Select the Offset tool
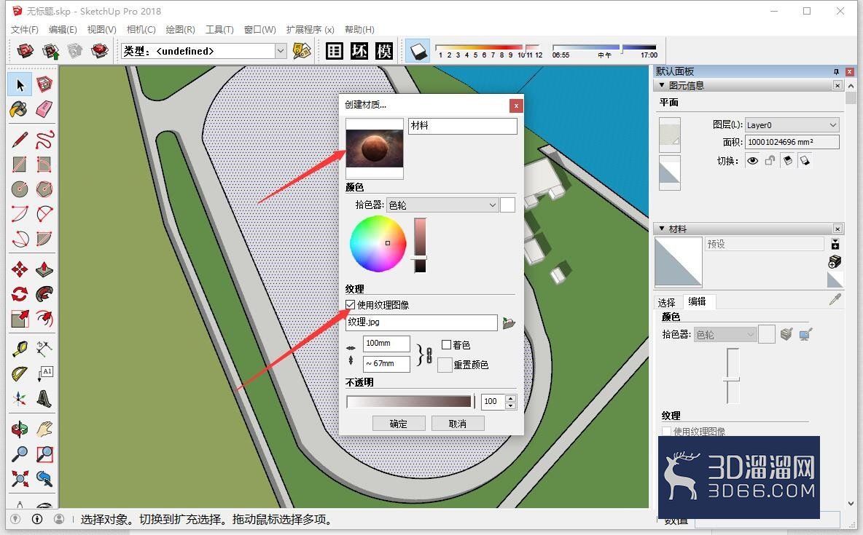The width and height of the screenshot is (863, 535). (x=44, y=318)
